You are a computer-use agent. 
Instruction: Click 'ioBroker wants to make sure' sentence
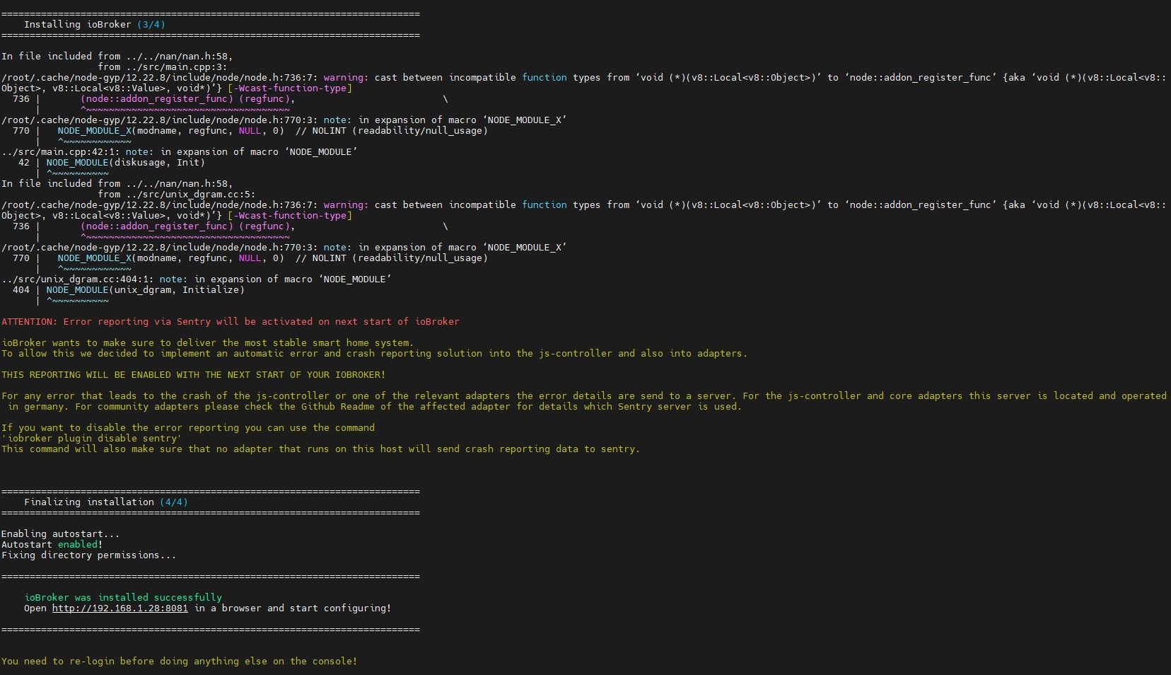click(x=208, y=342)
